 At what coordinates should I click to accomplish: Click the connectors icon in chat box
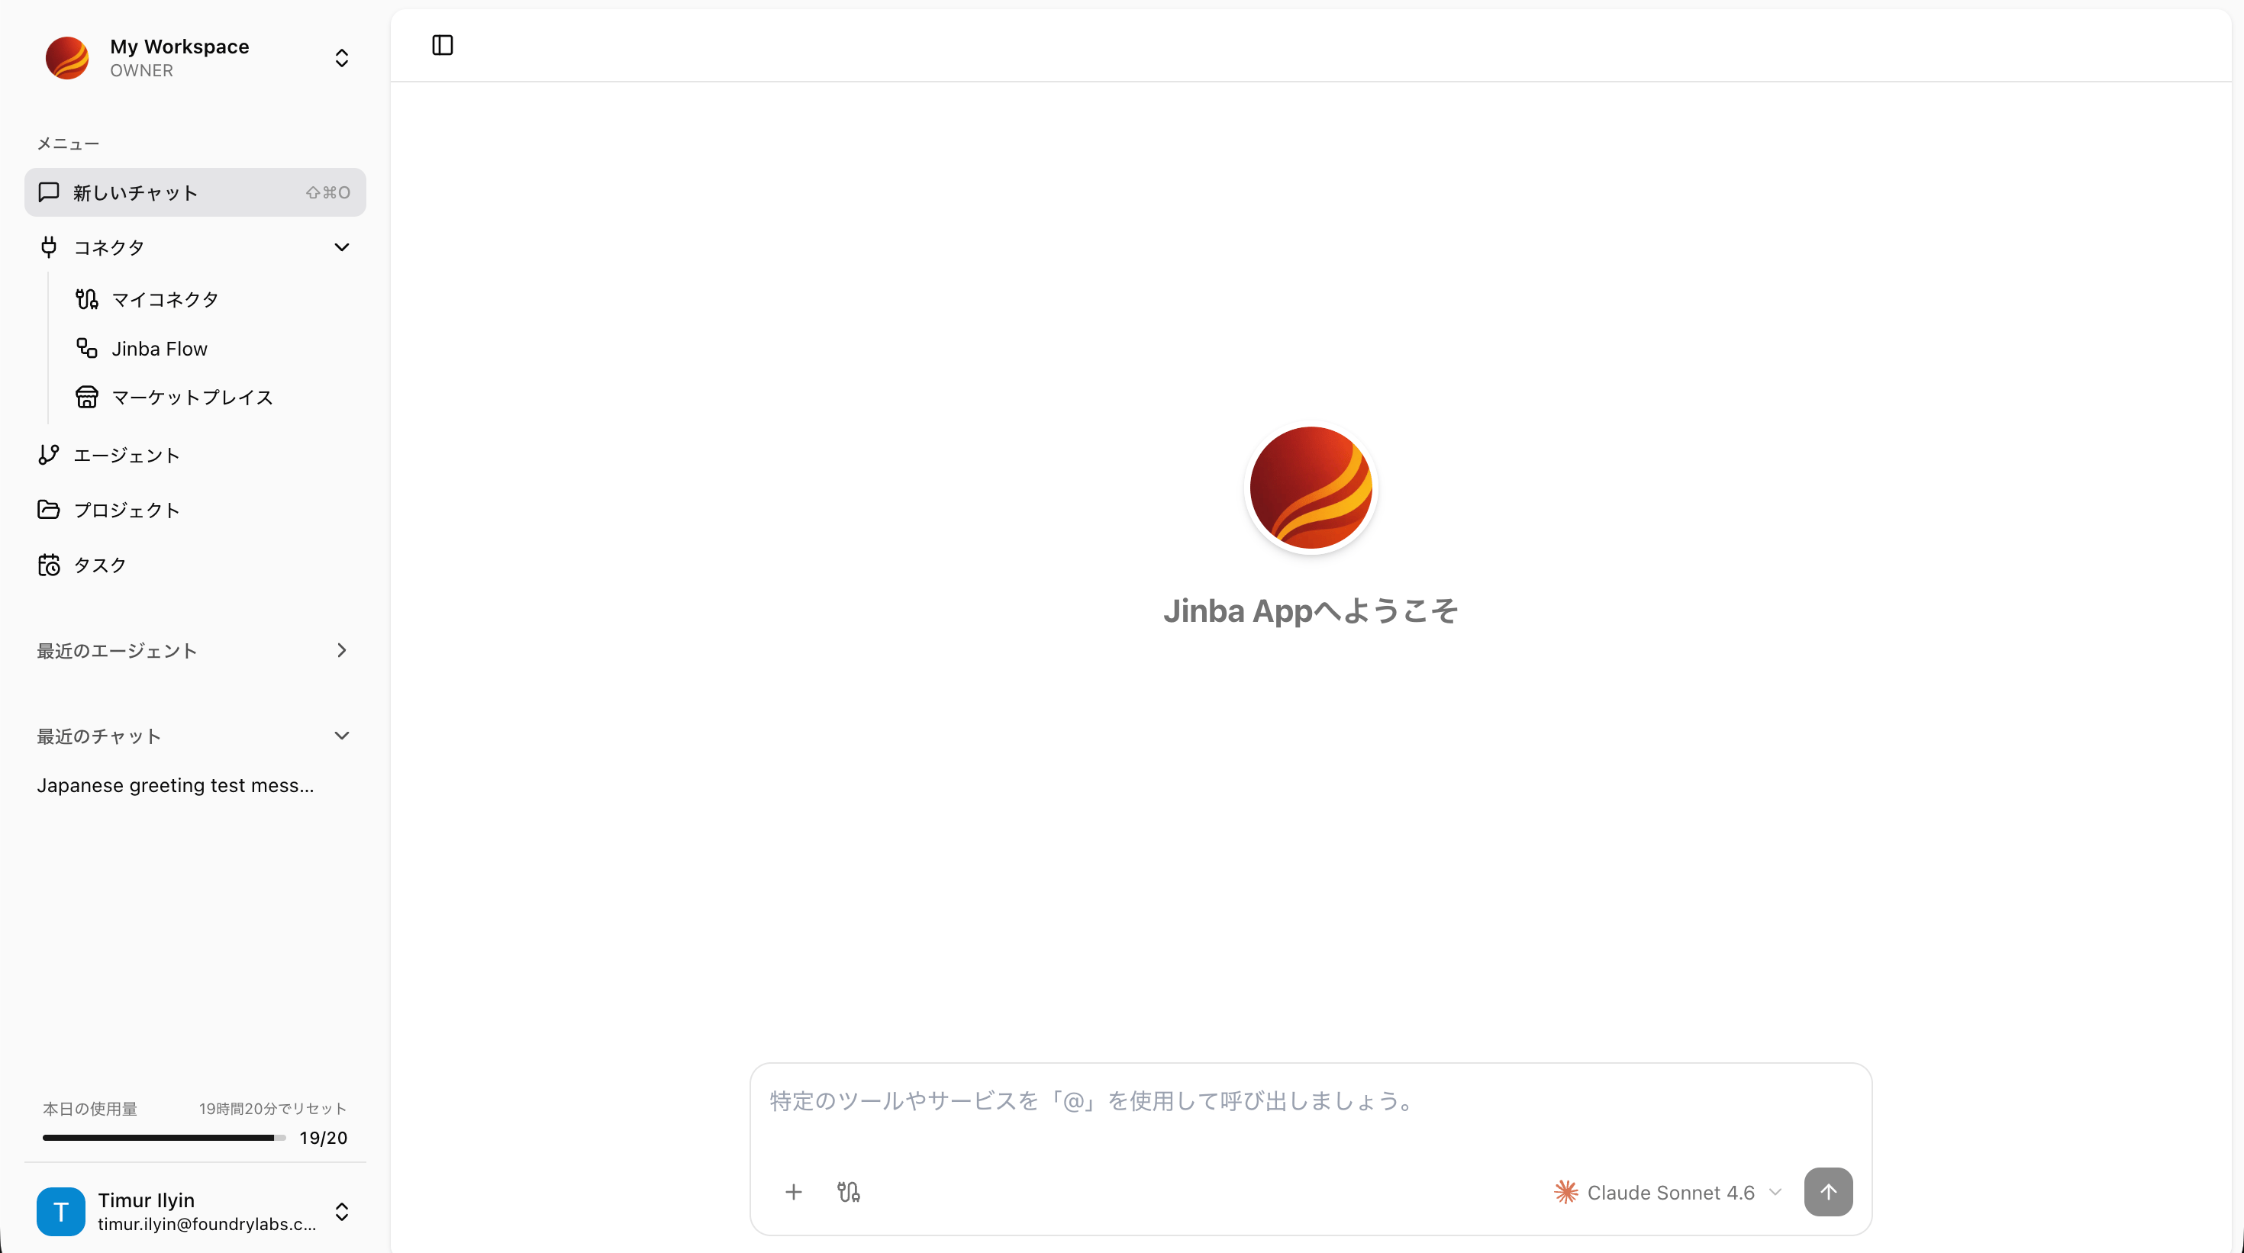[x=849, y=1192]
